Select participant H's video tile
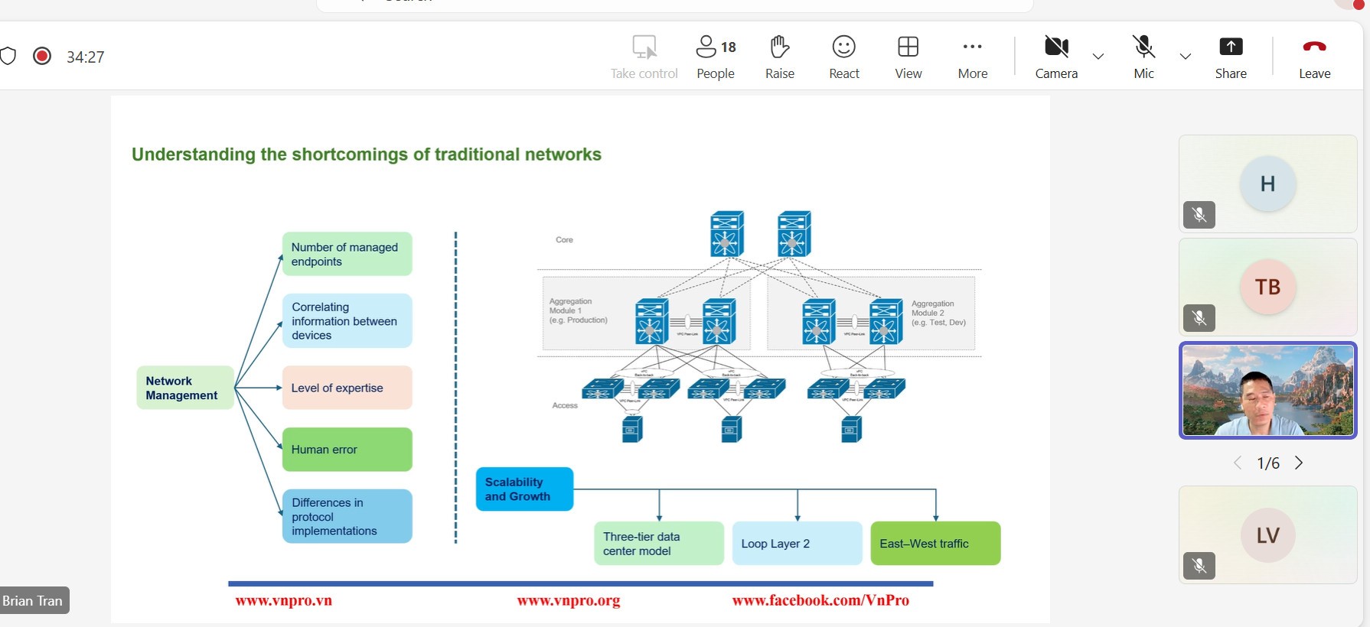The width and height of the screenshot is (1370, 627). click(1267, 184)
